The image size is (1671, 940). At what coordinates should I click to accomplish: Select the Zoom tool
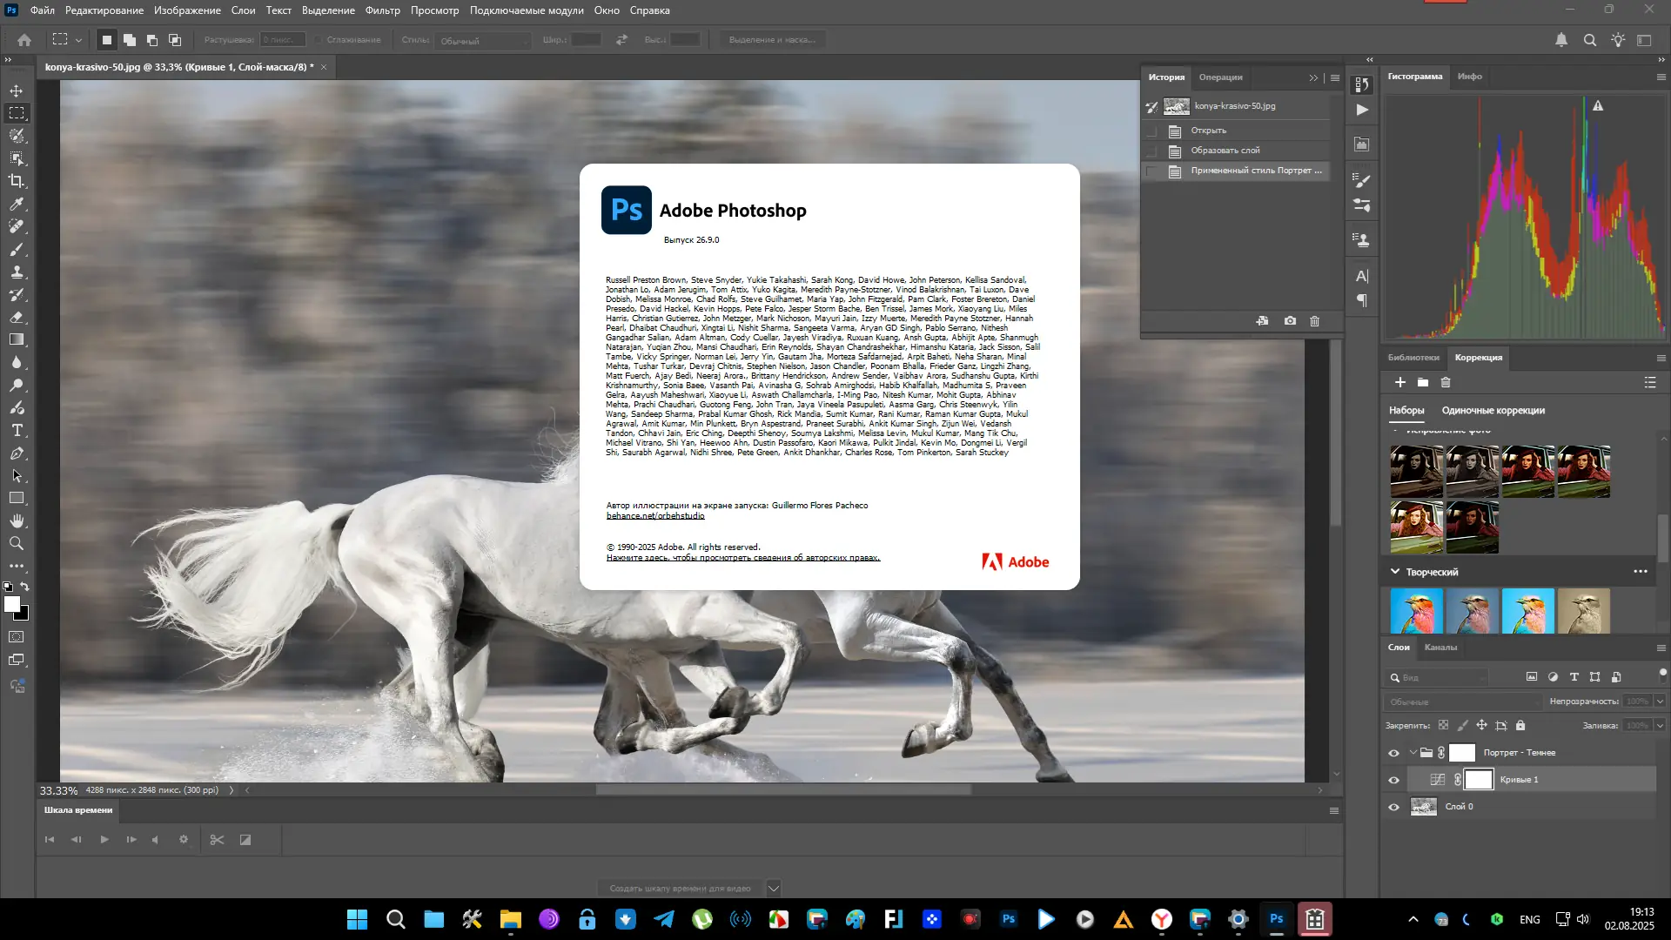[17, 543]
